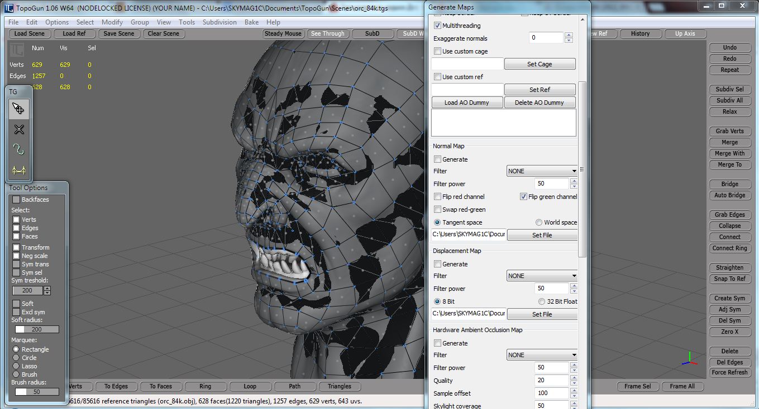
Task: Open the Bake menu
Action: (x=251, y=22)
